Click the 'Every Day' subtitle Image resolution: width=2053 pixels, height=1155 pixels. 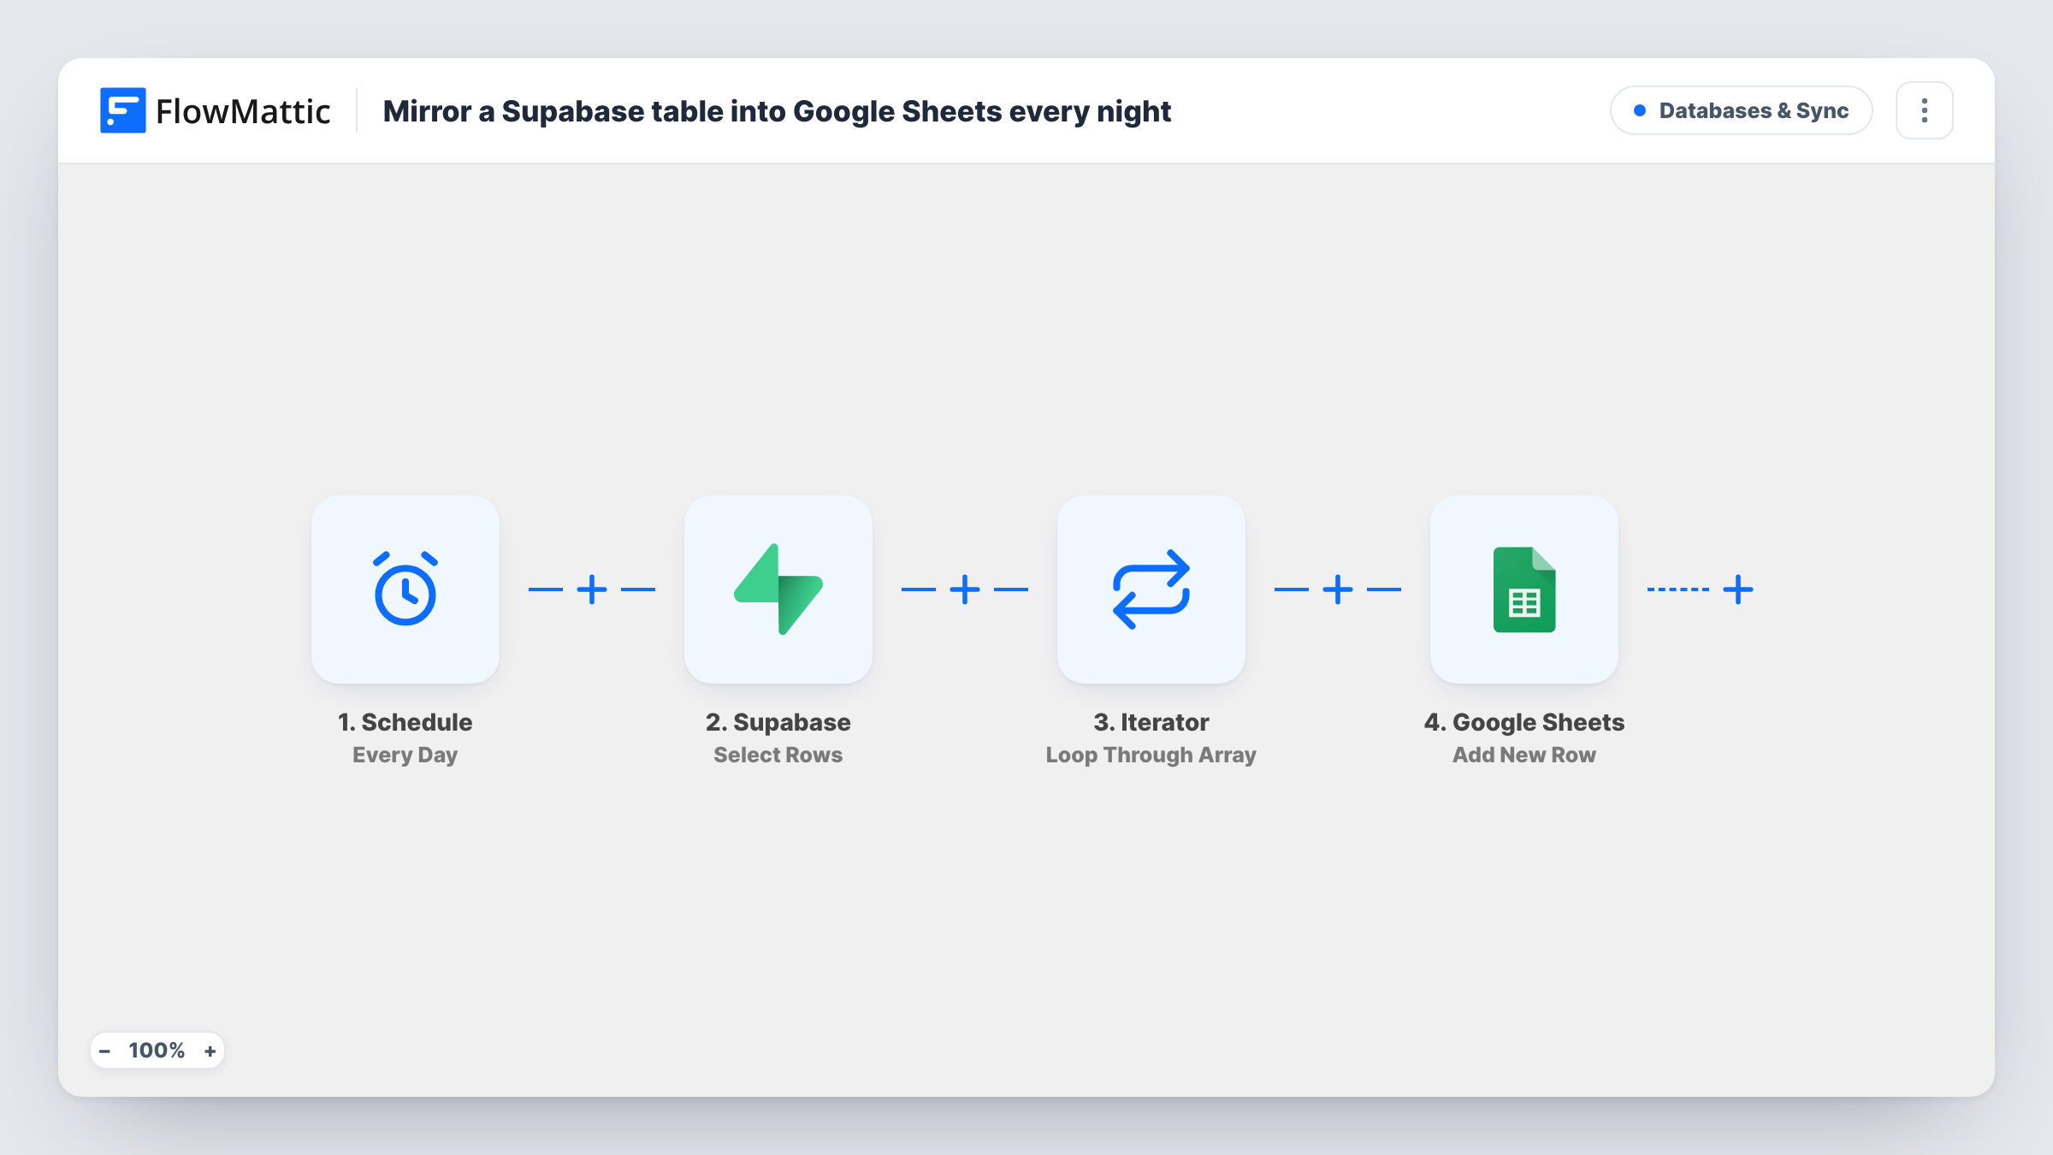click(405, 755)
